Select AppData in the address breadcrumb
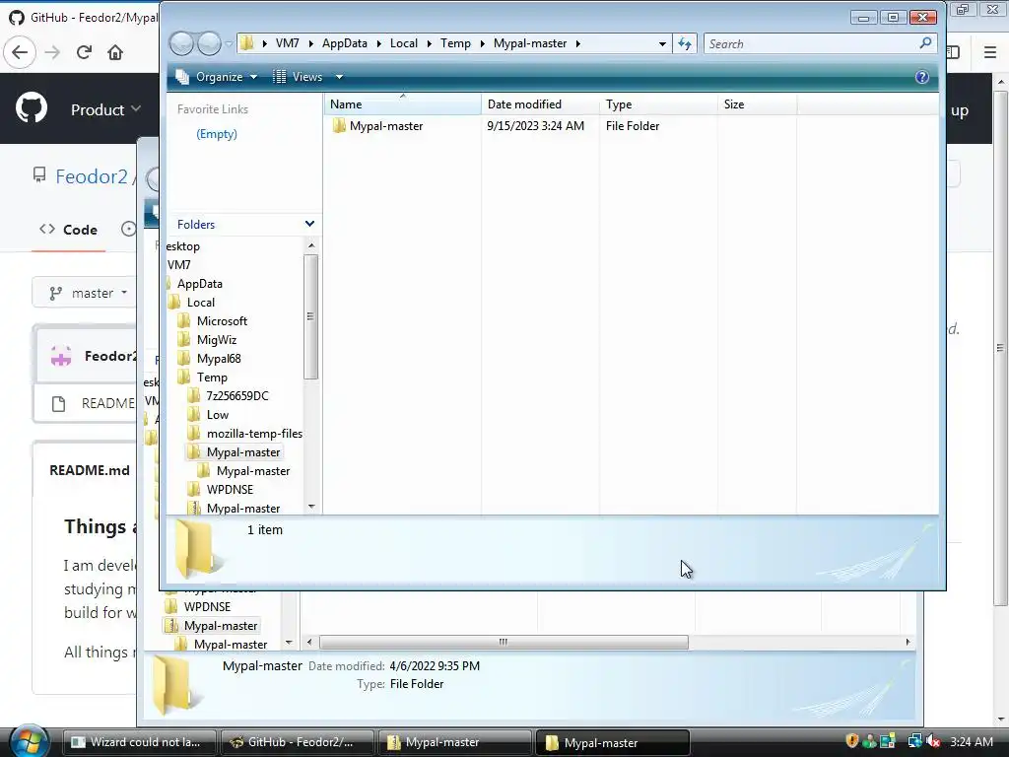 click(x=344, y=43)
